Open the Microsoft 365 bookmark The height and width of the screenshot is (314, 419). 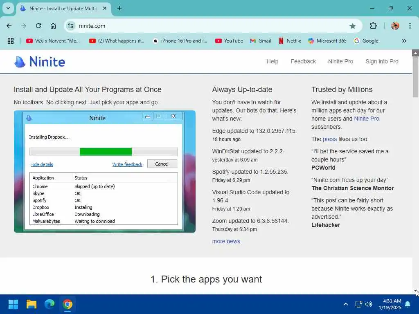tap(327, 41)
